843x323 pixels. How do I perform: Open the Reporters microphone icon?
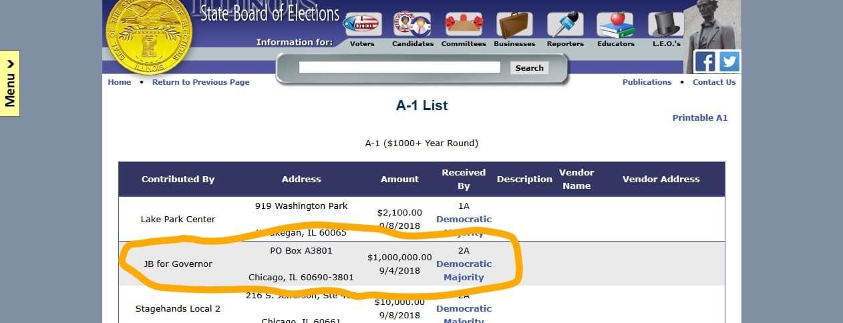point(565,25)
